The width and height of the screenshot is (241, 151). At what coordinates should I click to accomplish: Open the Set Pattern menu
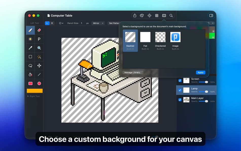point(114,23)
